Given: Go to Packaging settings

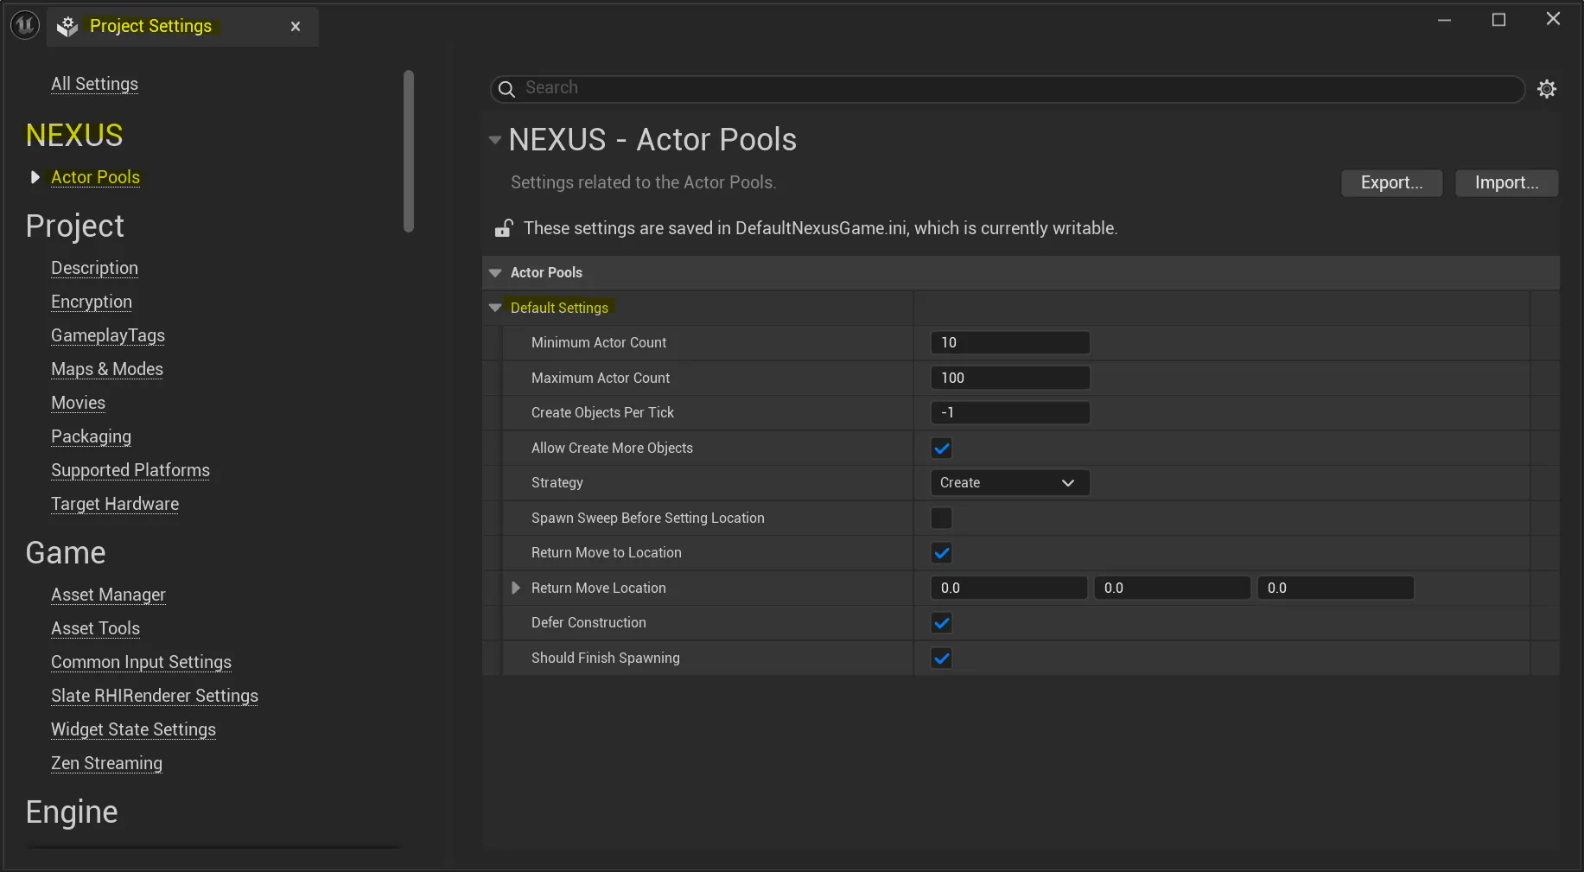Looking at the screenshot, I should pos(91,436).
